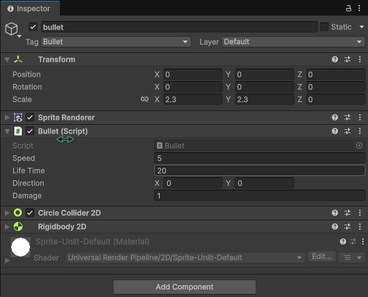This screenshot has width=368, height=297.
Task: Uncheck the bullet GameObject active checkbox
Action: click(33, 27)
